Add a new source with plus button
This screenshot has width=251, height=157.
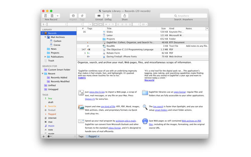point(44,137)
